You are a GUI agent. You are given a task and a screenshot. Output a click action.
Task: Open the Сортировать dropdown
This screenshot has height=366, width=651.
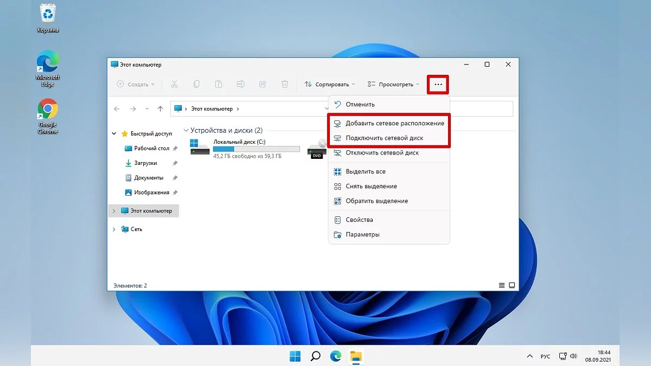[x=329, y=85]
